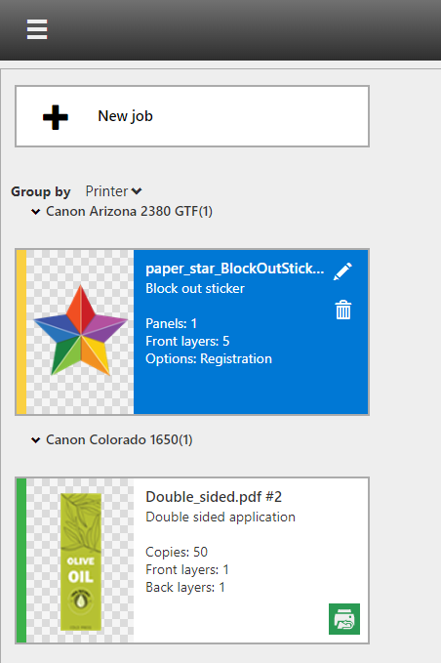Open the Group by Printer dropdown
This screenshot has height=663, width=441.
tap(113, 191)
